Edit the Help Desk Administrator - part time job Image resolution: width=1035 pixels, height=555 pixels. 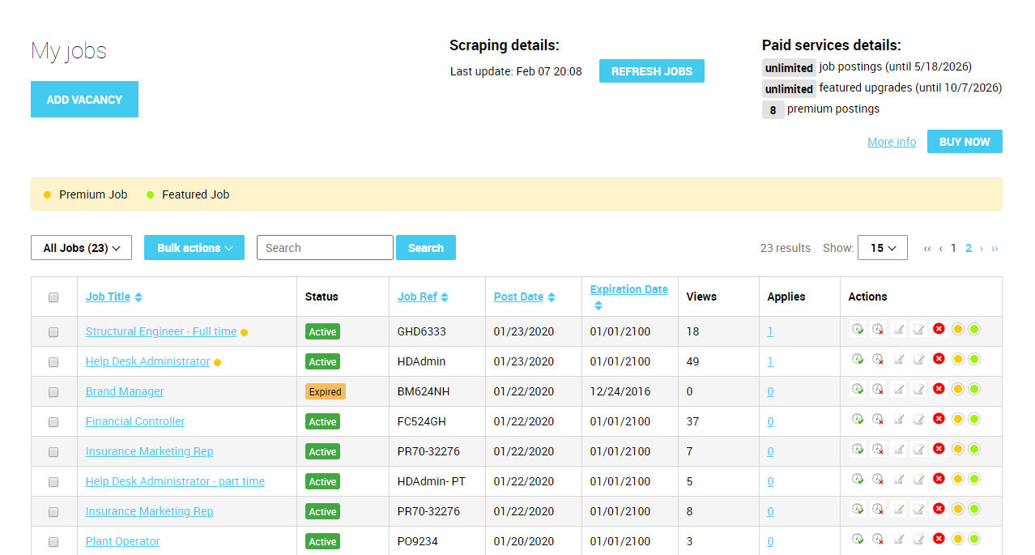898,479
